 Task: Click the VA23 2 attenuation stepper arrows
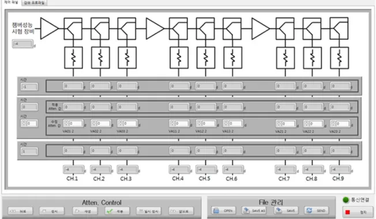(x=333, y=123)
